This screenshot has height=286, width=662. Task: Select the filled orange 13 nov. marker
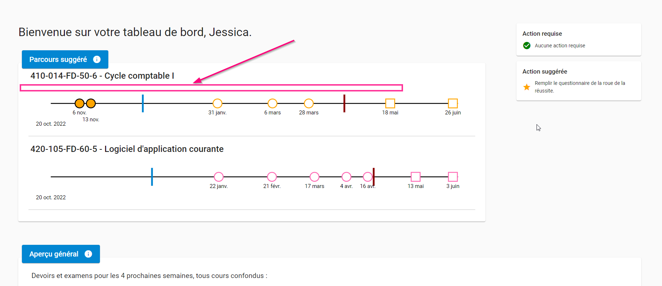tap(91, 103)
